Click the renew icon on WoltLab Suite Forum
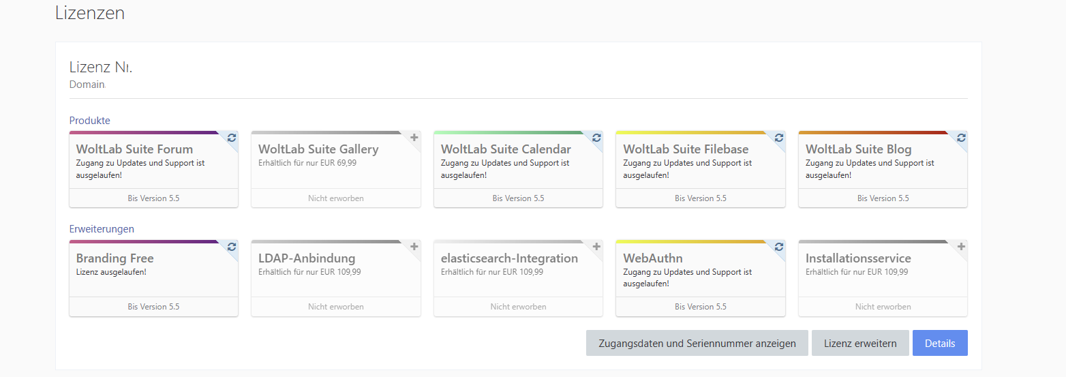The width and height of the screenshot is (1066, 377). coord(232,138)
